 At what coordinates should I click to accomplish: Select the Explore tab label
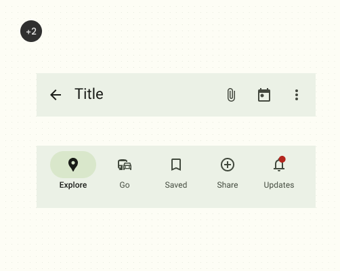coord(73,185)
